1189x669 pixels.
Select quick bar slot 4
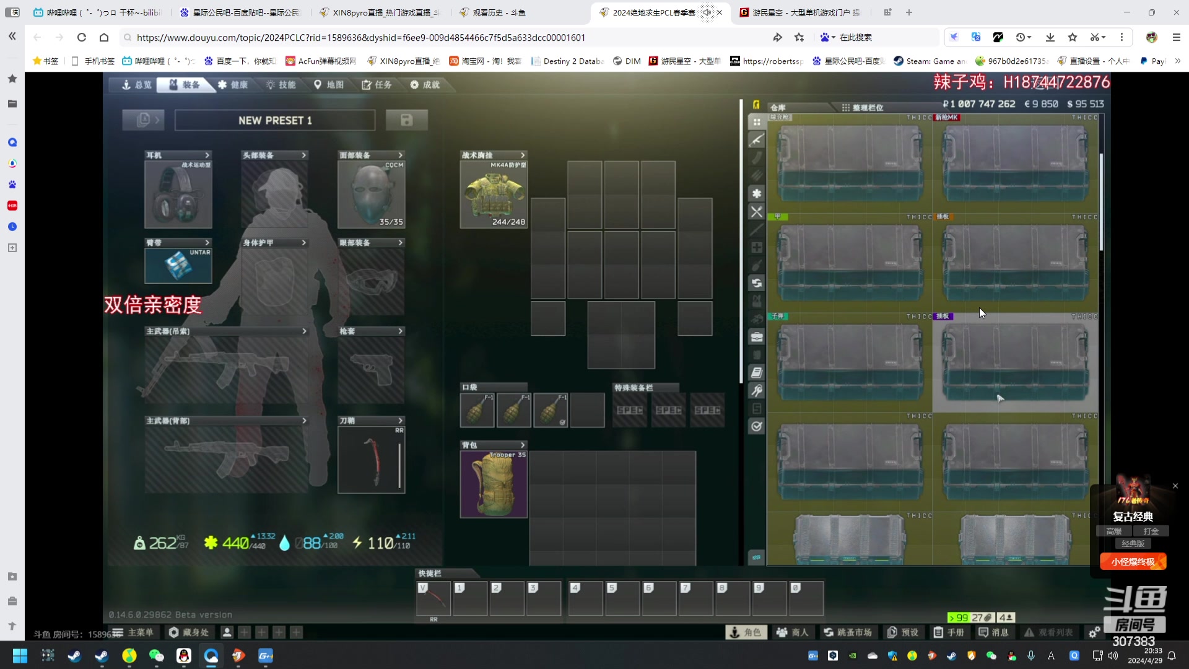[x=585, y=598]
